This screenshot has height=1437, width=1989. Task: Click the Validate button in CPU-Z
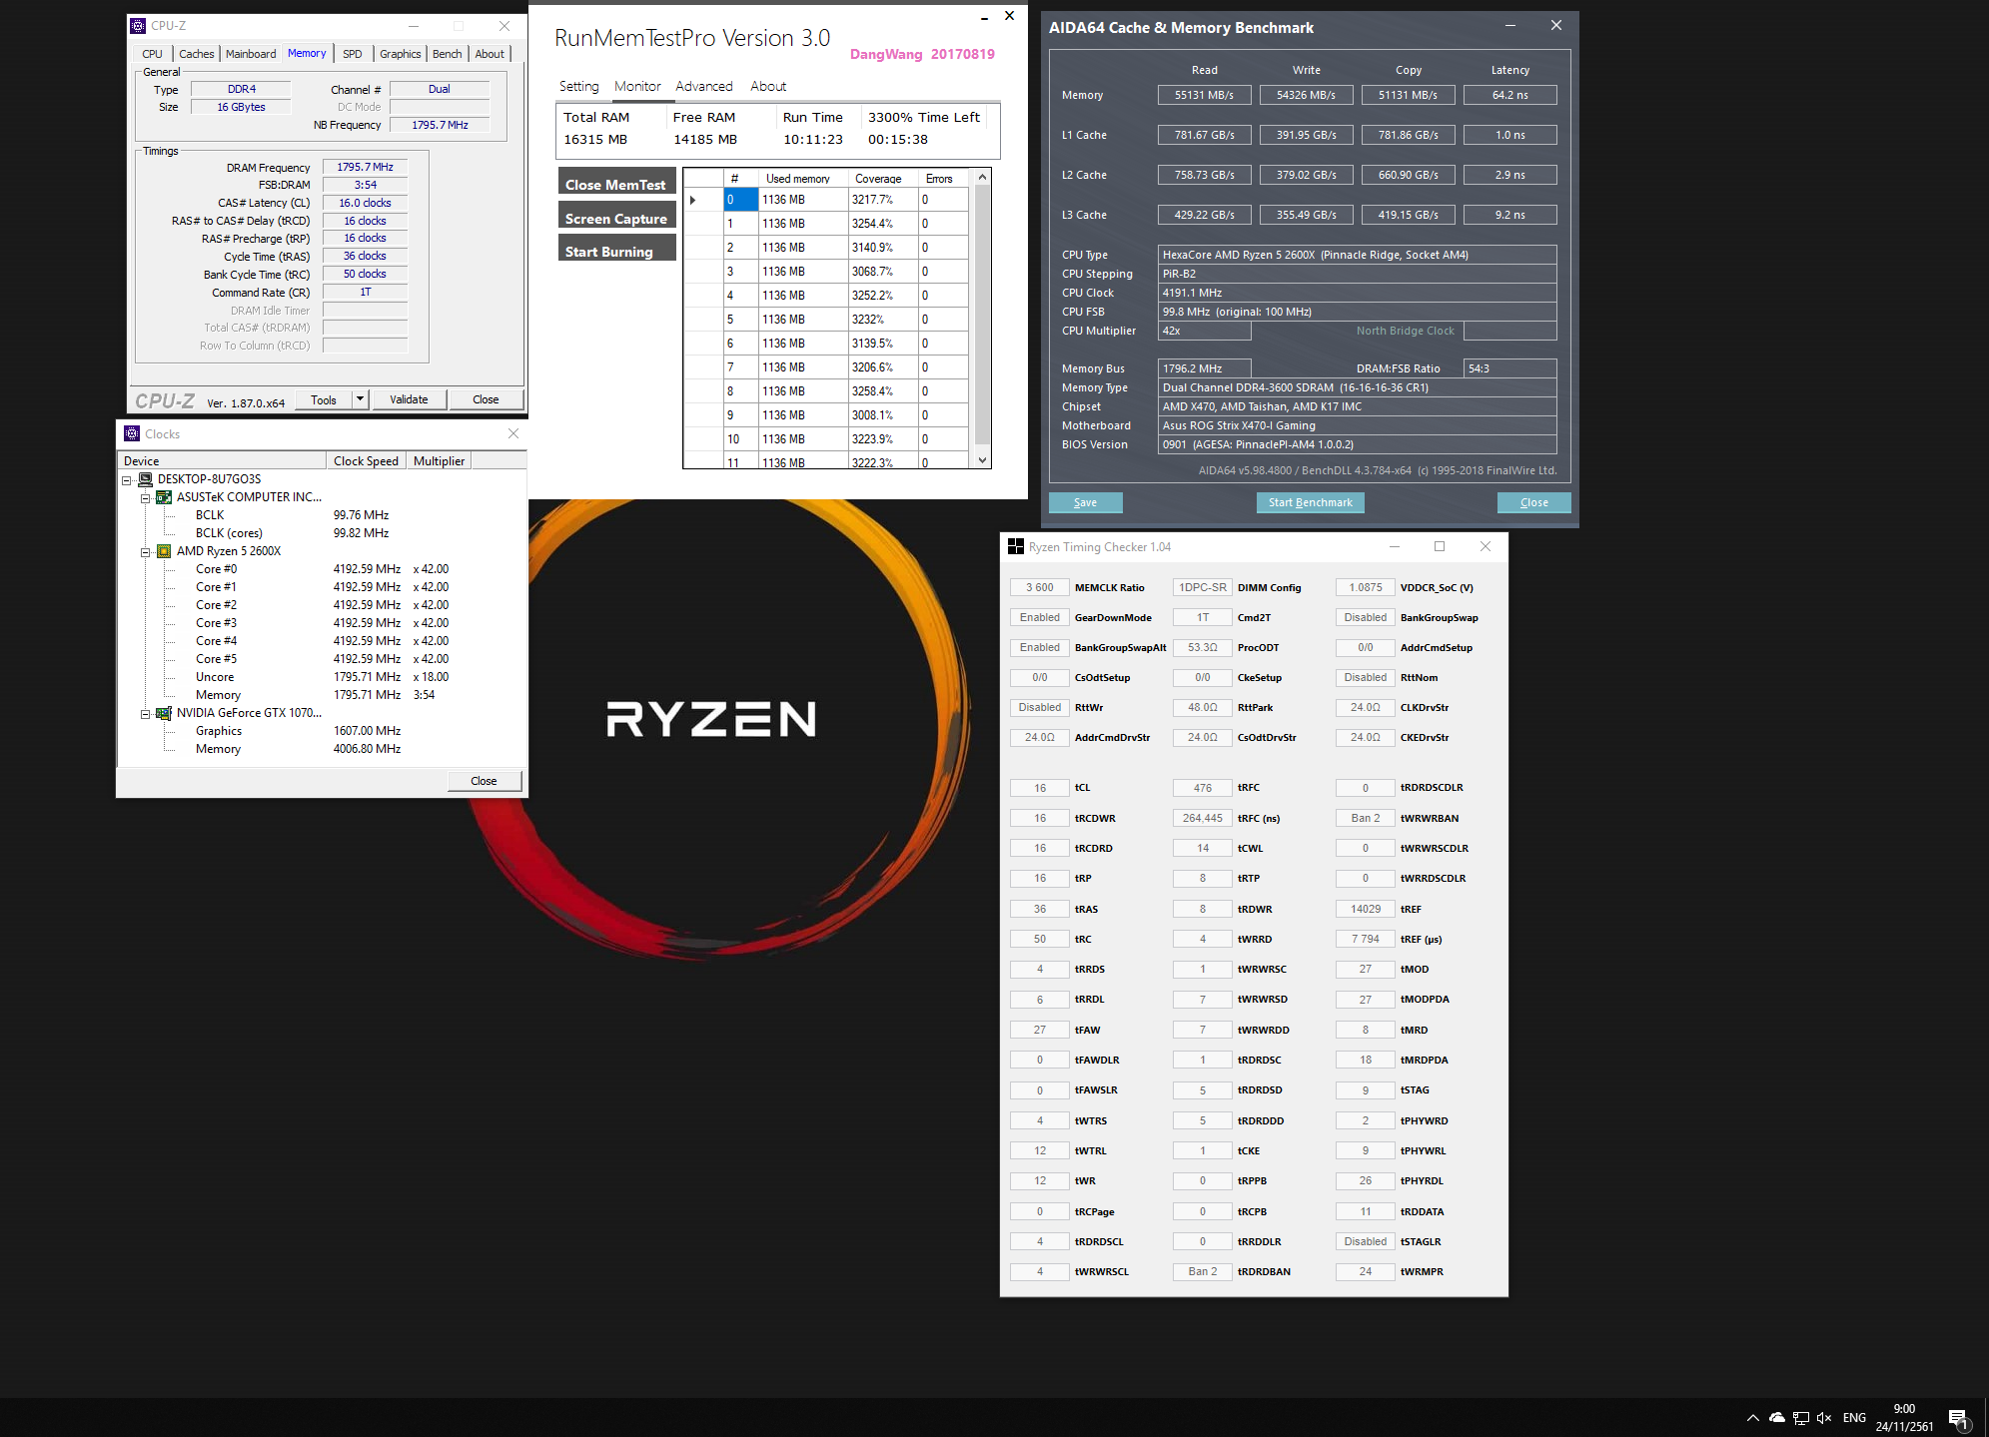point(409,399)
